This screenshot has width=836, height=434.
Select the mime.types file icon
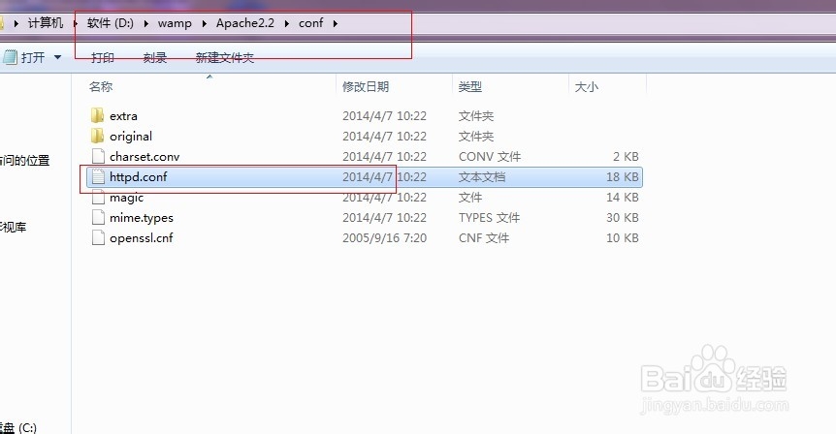pyautogui.click(x=98, y=217)
